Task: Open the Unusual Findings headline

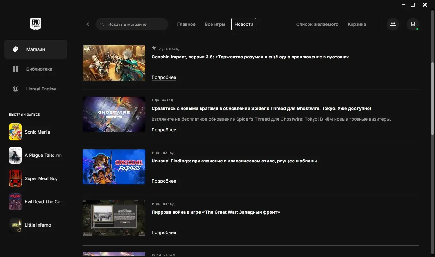Action: coord(234,161)
